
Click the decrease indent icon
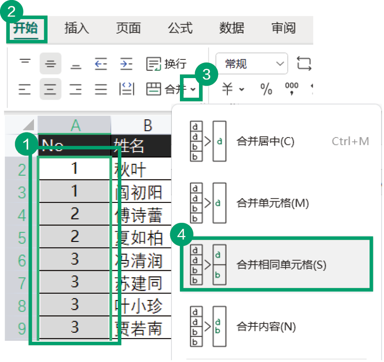tap(101, 64)
